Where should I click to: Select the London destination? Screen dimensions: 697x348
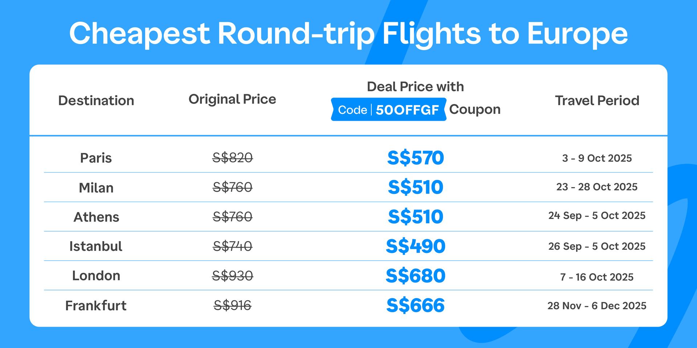(x=96, y=275)
